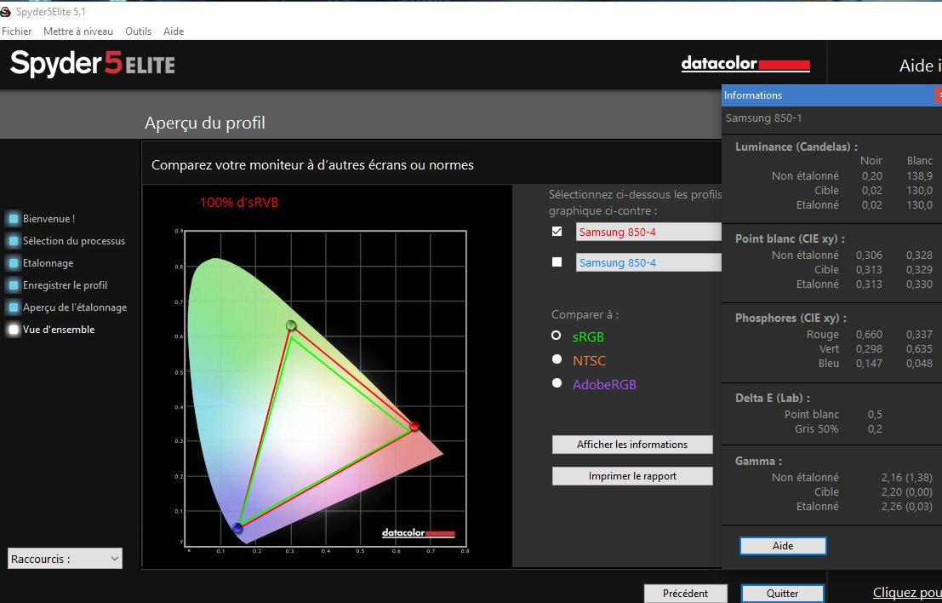Image resolution: width=942 pixels, height=603 pixels.
Task: Click the Aperçu de l'étalonnage step label
Action: click(75, 307)
